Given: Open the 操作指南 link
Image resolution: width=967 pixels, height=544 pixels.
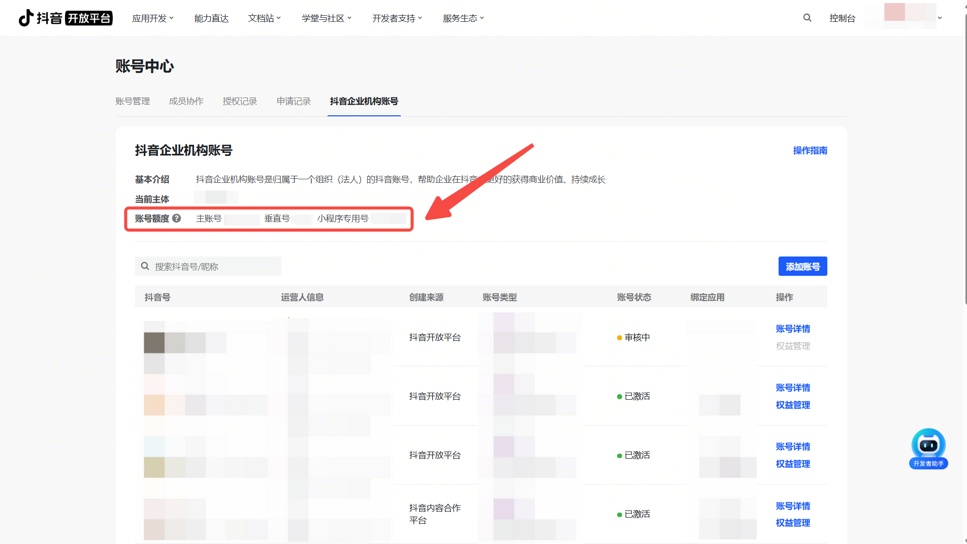Looking at the screenshot, I should [810, 150].
